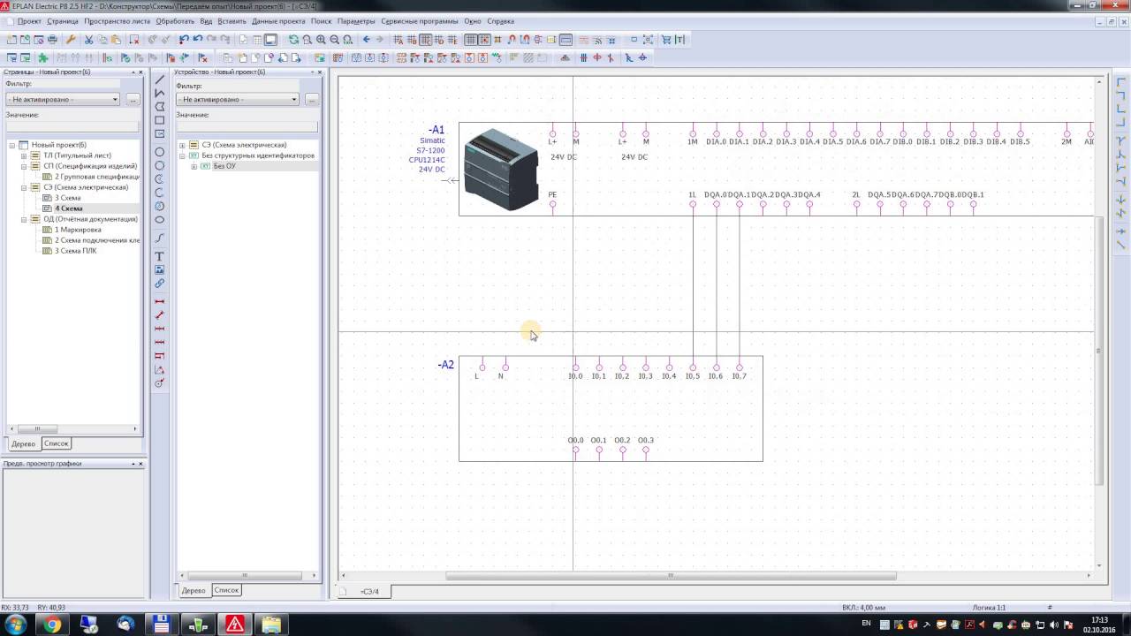
Task: Select the Insert image file tool
Action: (160, 269)
